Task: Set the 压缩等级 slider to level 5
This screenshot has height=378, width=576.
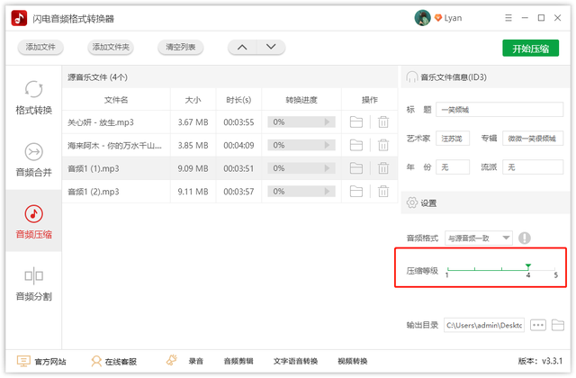Action: point(556,268)
